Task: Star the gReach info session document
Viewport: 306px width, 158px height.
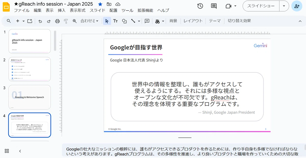Action: pyautogui.click(x=100, y=4)
